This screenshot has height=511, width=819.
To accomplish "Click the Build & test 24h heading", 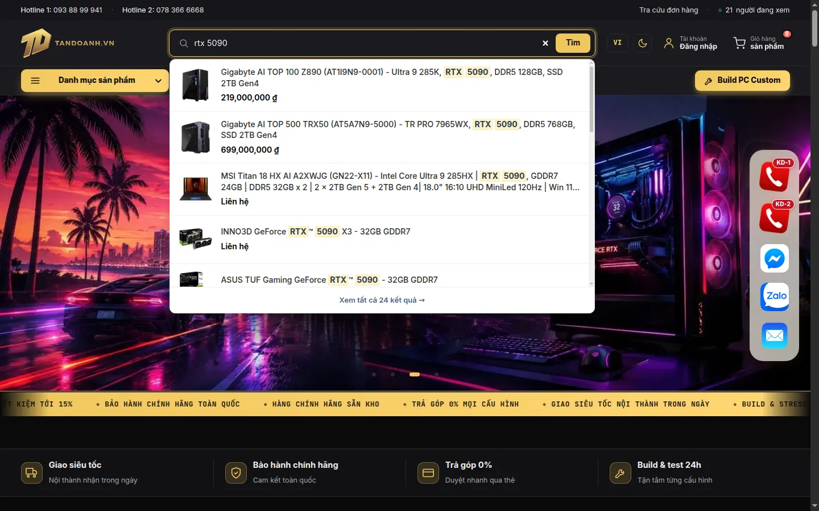I will [669, 465].
